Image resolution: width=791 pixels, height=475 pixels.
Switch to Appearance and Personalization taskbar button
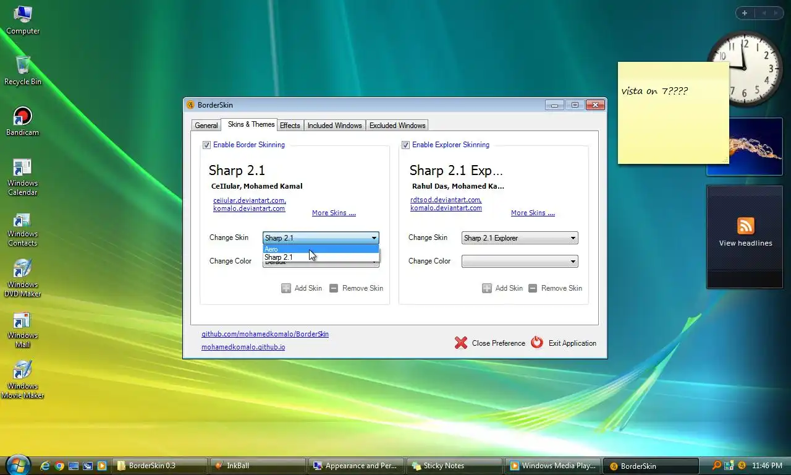(357, 466)
